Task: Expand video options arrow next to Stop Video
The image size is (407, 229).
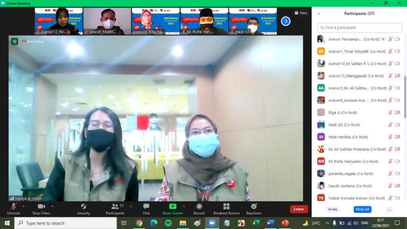Action: [x=52, y=206]
